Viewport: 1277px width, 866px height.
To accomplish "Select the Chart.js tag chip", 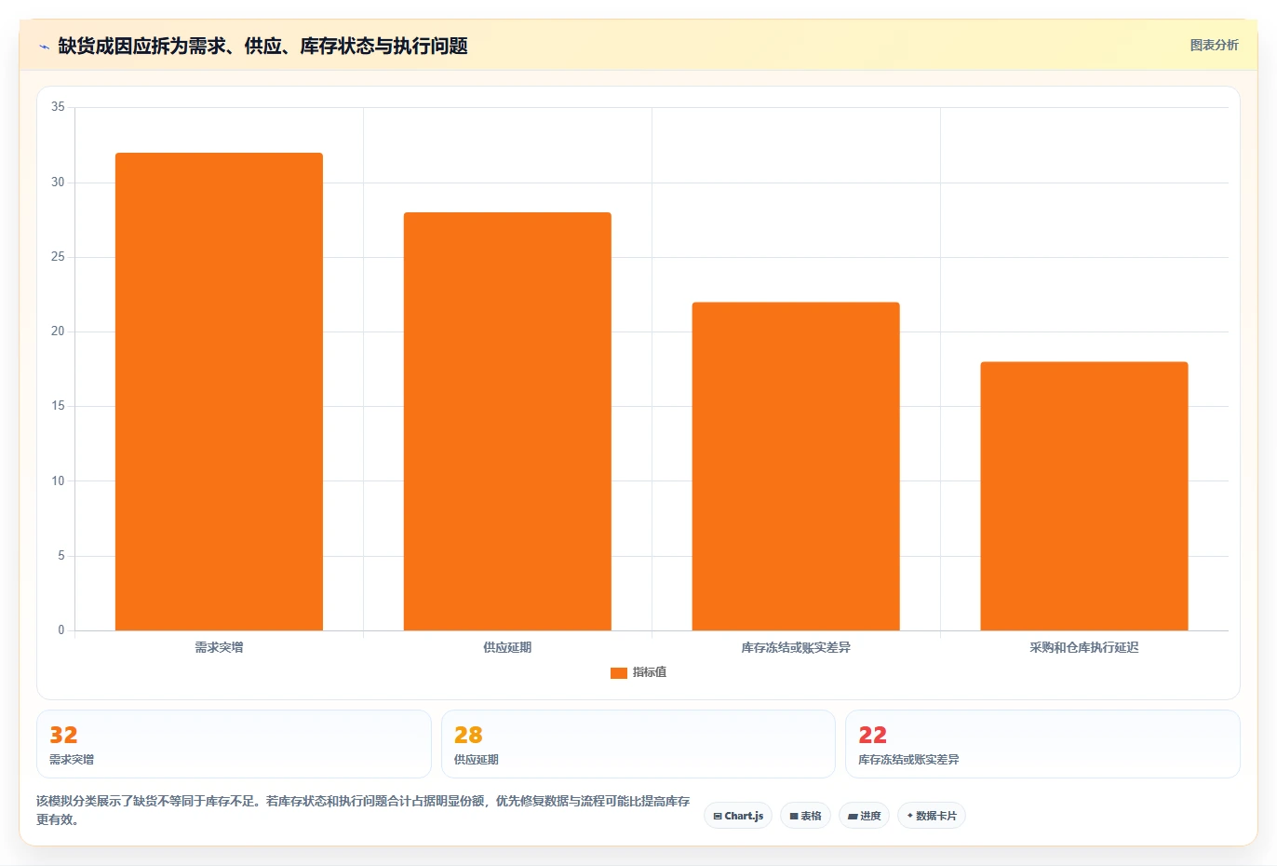I will click(x=738, y=816).
